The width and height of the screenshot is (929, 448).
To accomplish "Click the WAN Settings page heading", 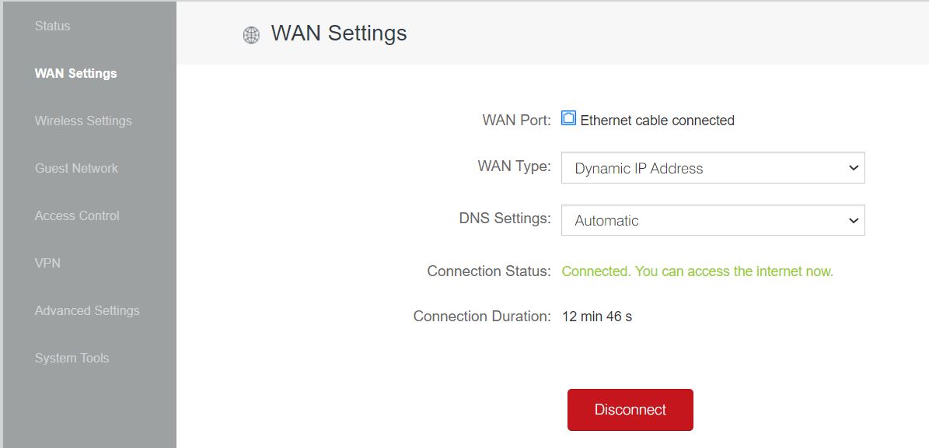I will pos(338,33).
